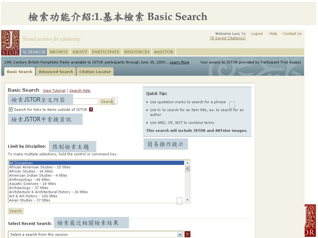Open the 78 Saved Citation(s) link
The image size is (318, 238).
(228, 38)
